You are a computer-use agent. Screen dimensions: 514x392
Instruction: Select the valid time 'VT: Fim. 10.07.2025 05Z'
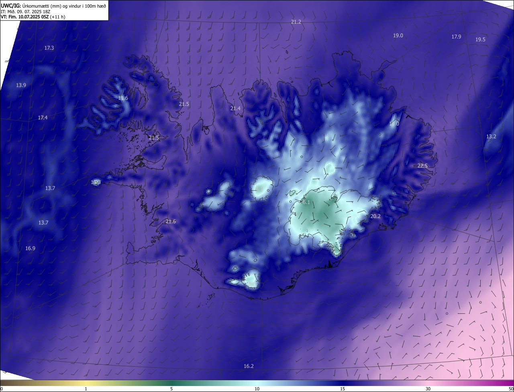(25, 17)
